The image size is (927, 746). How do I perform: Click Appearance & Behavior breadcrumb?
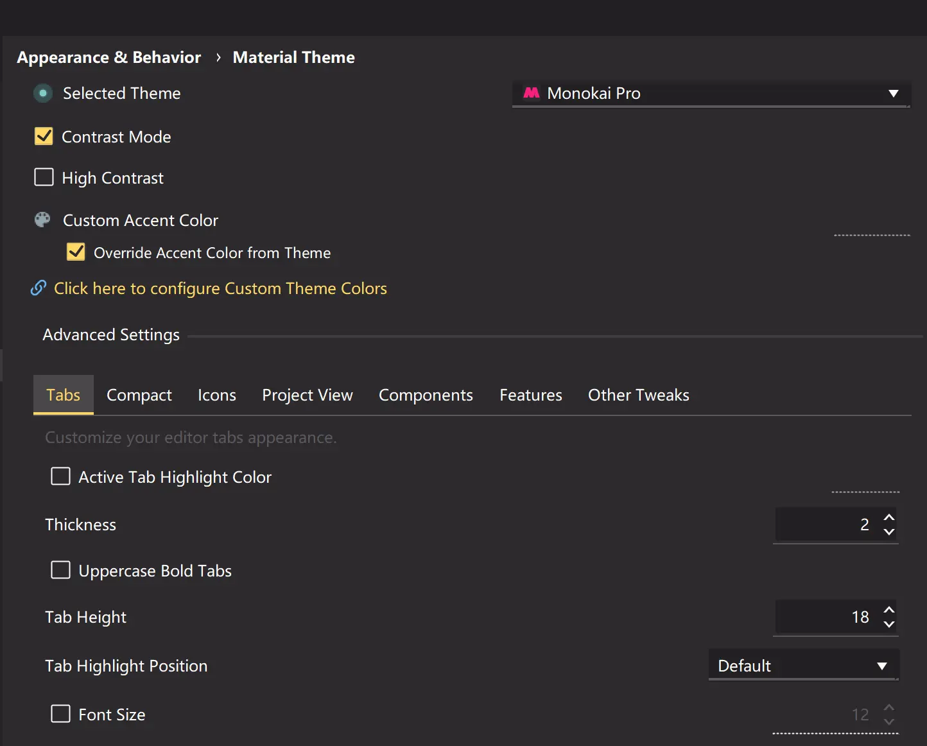click(108, 58)
